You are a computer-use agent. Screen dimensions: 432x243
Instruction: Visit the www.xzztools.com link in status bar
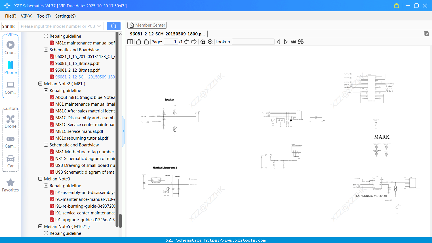point(235,240)
